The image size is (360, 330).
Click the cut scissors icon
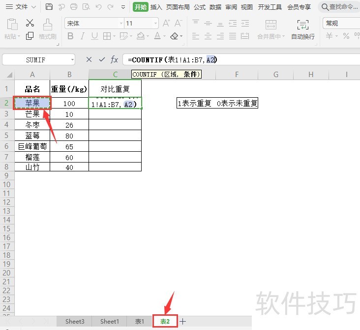(30, 23)
